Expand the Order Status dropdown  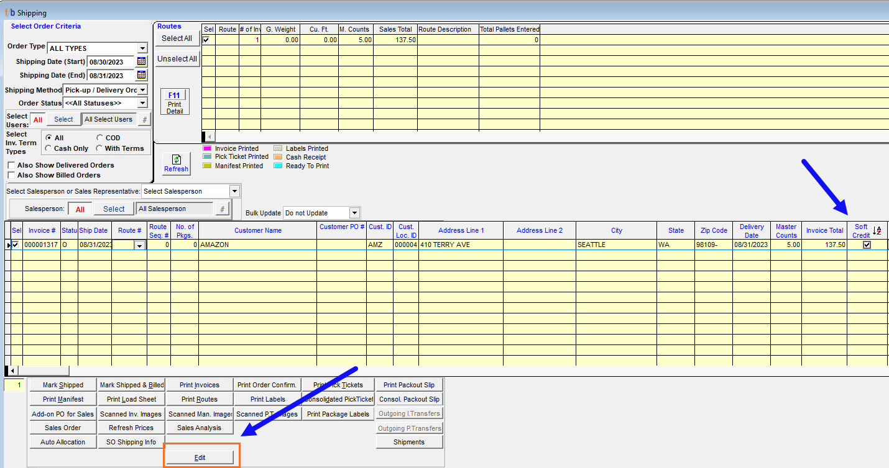pyautogui.click(x=142, y=103)
